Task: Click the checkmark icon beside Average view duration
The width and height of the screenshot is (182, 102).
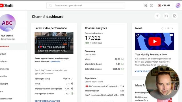Action: tap(72, 93)
